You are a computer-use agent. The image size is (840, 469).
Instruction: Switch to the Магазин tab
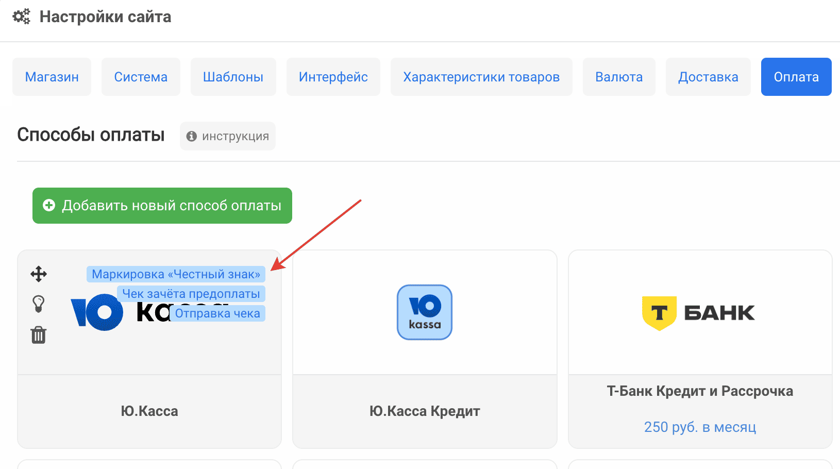point(52,77)
